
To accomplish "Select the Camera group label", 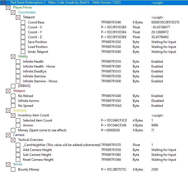I will 19,135.
